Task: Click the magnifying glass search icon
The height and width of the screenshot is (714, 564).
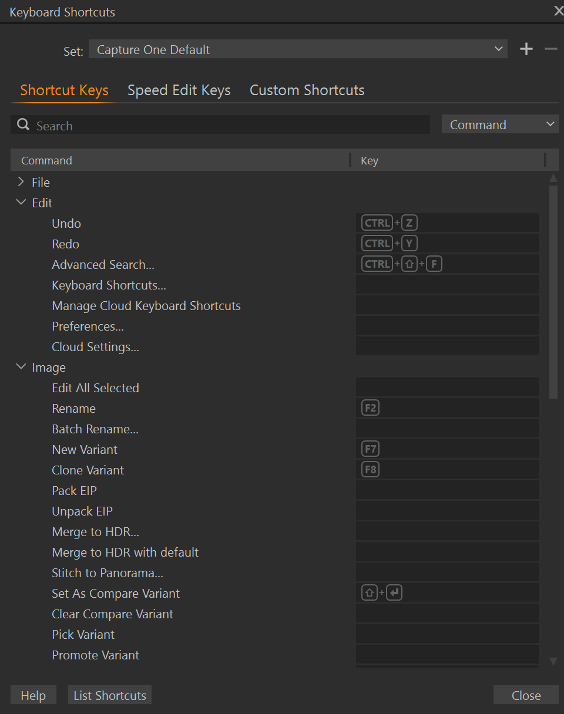Action: (23, 124)
